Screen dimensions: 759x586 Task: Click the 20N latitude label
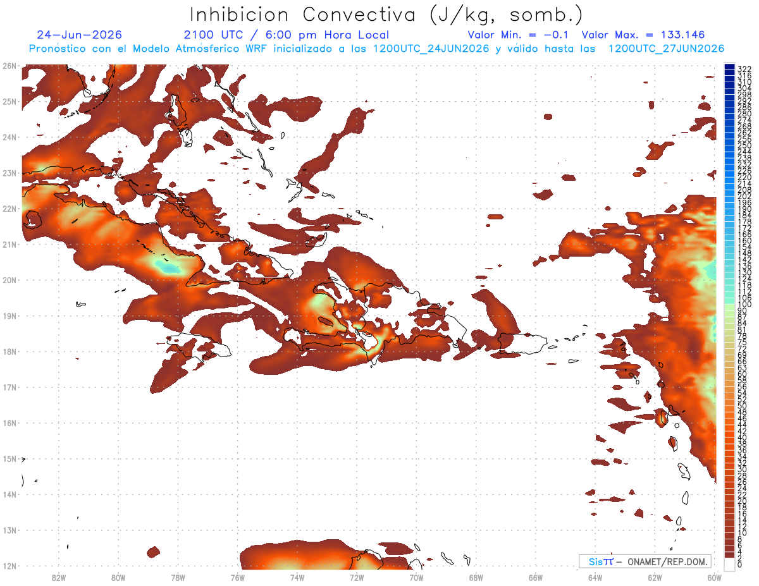9,280
